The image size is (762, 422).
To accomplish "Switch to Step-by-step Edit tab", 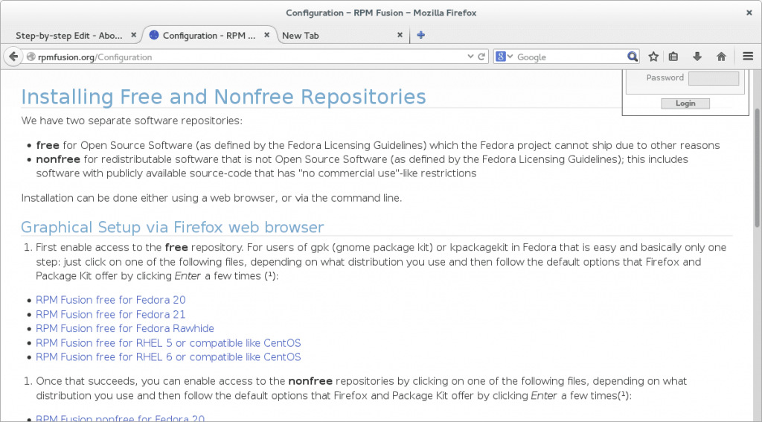I will (x=69, y=36).
